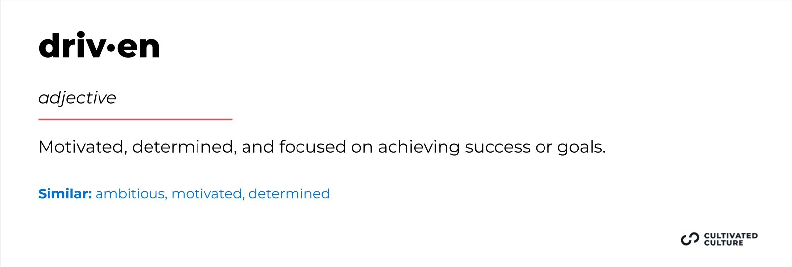Click the 'driv' syllable of the headword
792x267 pixels.
72,45
